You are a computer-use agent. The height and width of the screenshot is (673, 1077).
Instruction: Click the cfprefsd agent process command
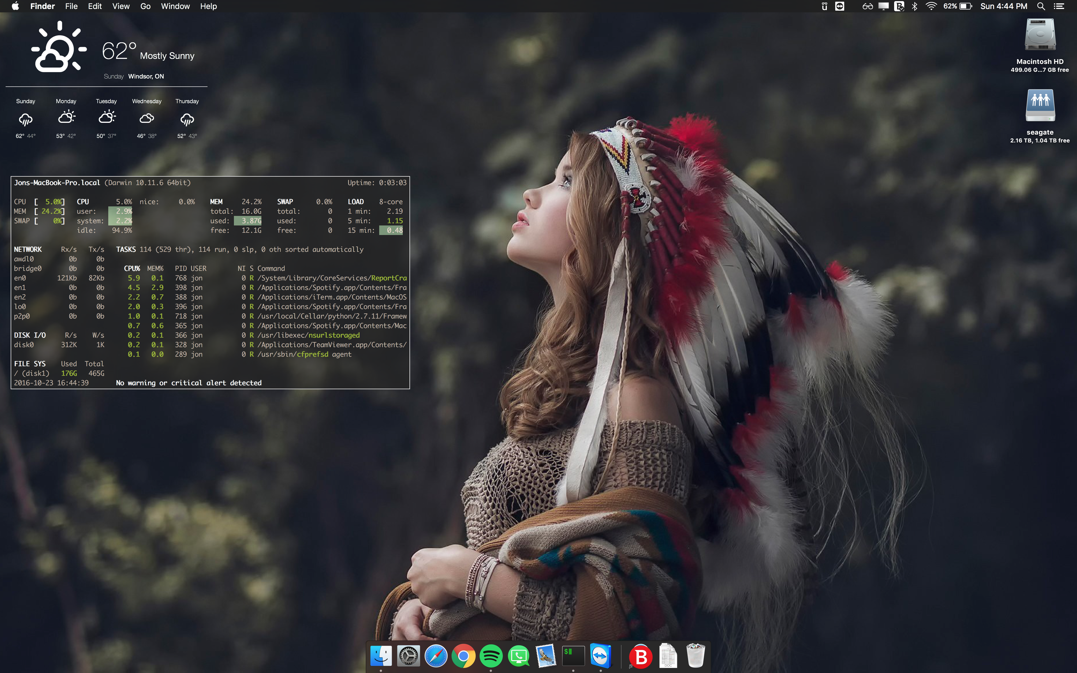pyautogui.click(x=304, y=355)
